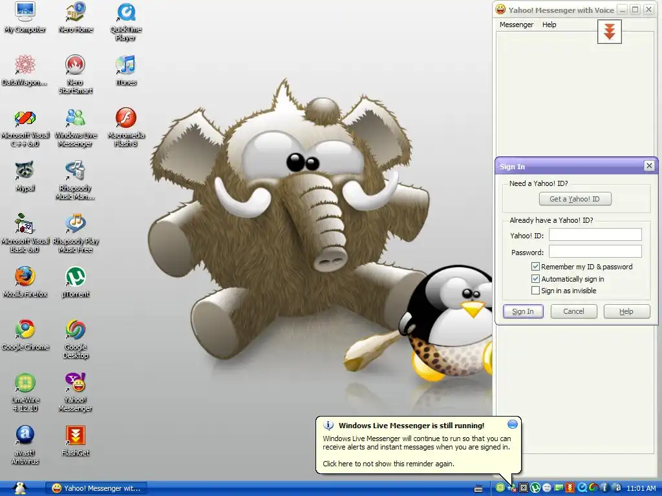This screenshot has height=496, width=662.
Task: Select the LimeWire 4.12.10 icon
Action: pos(25,392)
